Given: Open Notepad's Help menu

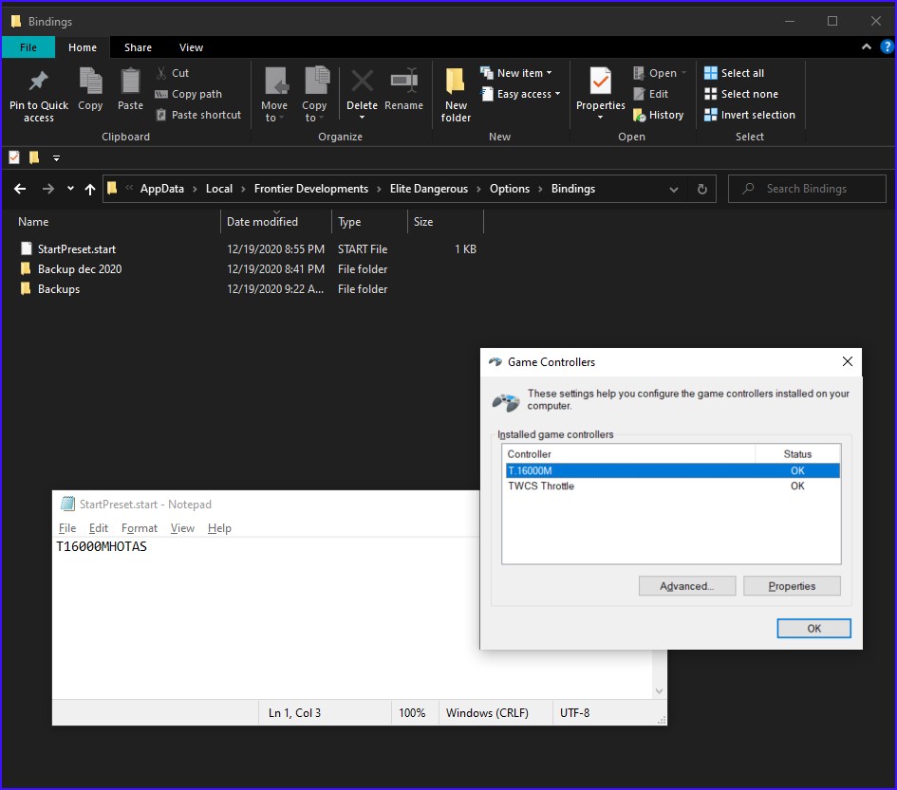Looking at the screenshot, I should [x=219, y=528].
